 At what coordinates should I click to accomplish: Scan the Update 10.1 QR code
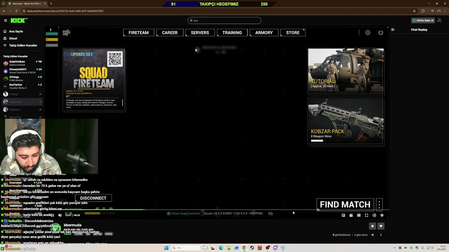click(x=115, y=59)
